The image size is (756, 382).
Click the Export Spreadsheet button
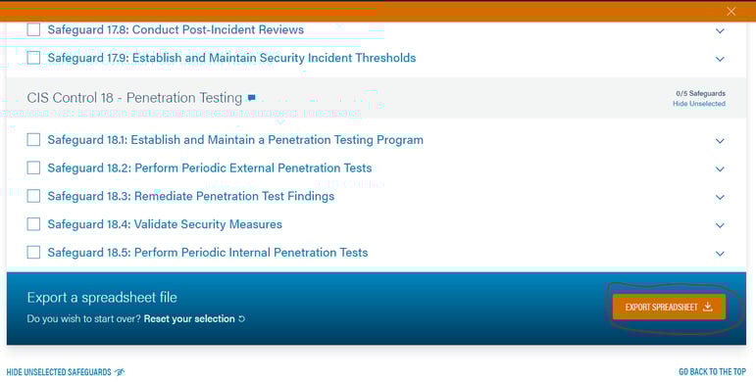coord(669,307)
